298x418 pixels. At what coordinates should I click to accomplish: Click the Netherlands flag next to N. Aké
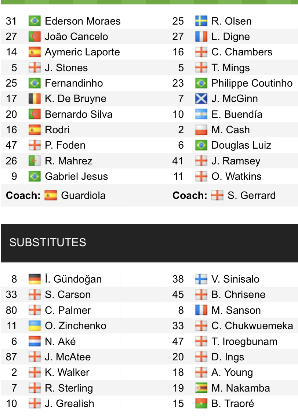[x=34, y=341]
